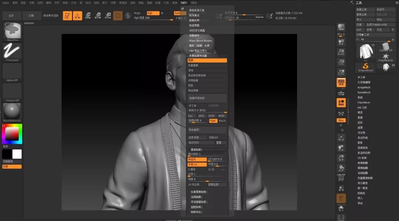Select SimpleBrush in the Tool palette
399x221 pixels.
click(x=365, y=66)
